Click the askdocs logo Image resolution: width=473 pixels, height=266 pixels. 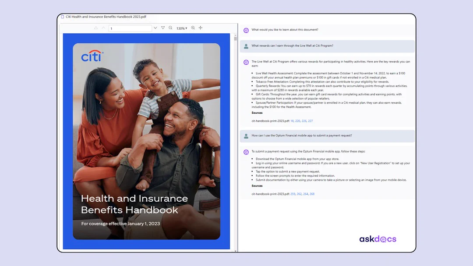[x=378, y=239]
